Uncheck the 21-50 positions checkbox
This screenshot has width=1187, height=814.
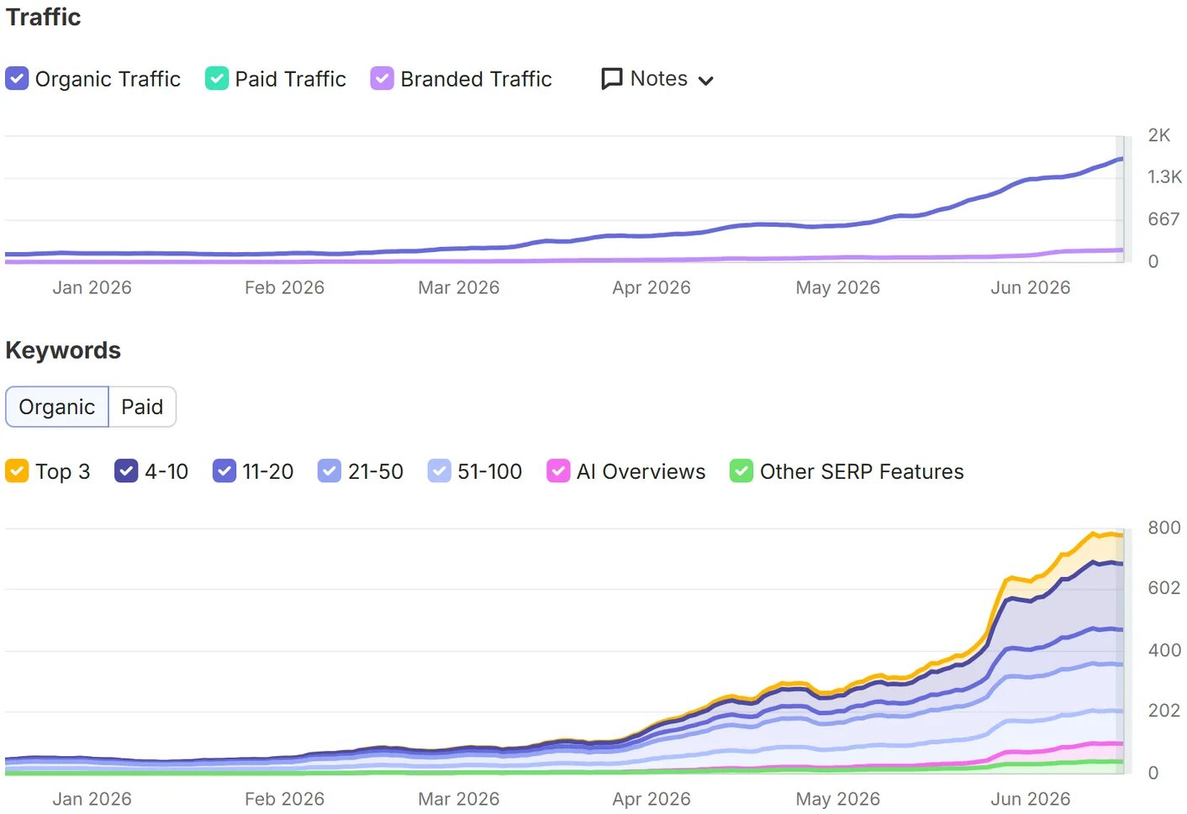point(330,471)
